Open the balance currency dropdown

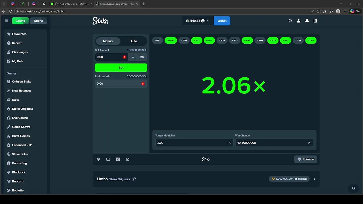(x=198, y=21)
